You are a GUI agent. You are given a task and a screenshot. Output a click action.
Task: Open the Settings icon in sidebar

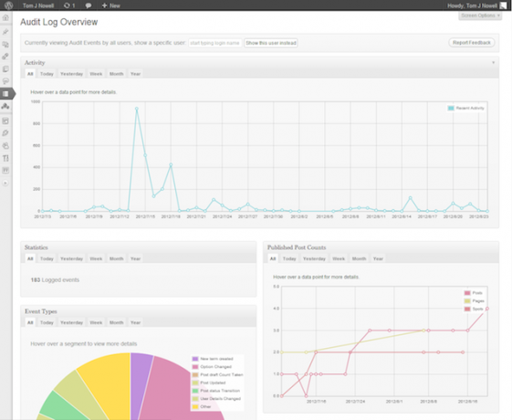(x=5, y=170)
